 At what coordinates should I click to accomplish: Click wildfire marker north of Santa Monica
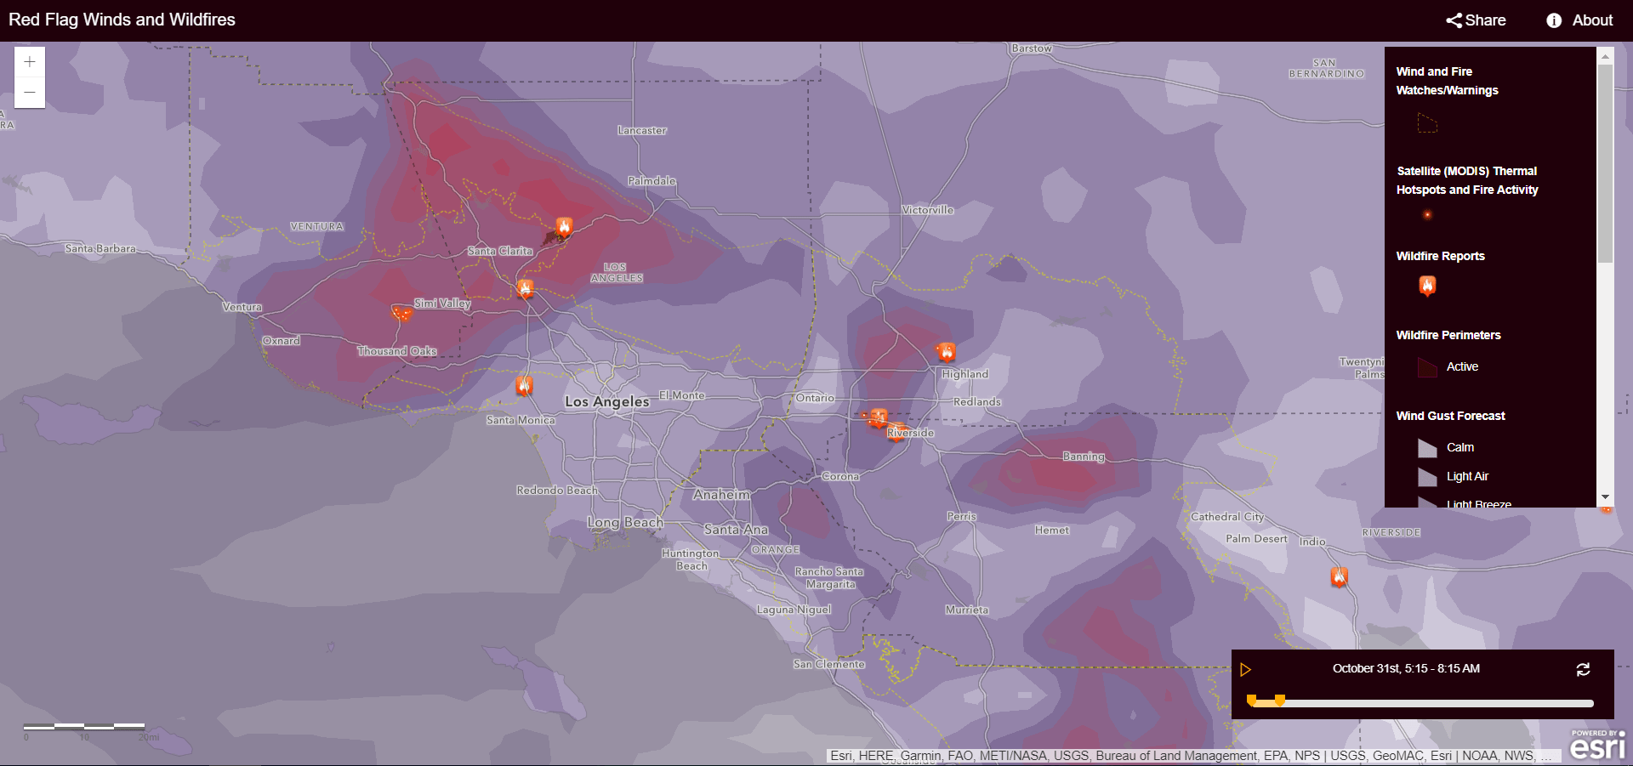[x=524, y=386]
